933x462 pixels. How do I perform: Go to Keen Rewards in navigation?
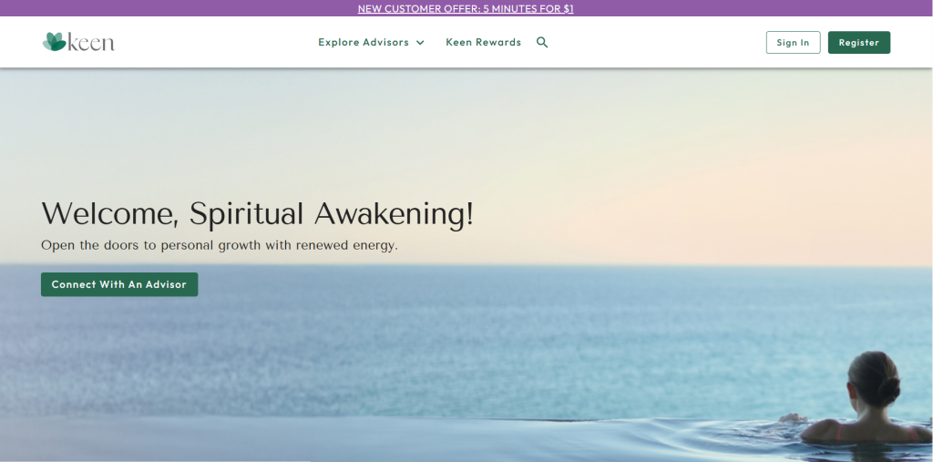483,43
